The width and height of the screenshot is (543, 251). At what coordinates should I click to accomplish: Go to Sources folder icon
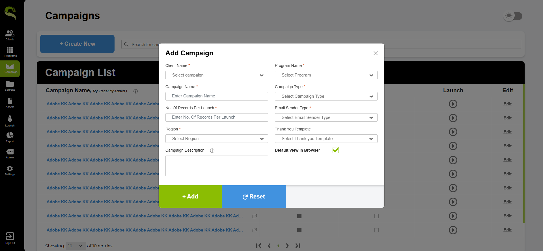10,86
